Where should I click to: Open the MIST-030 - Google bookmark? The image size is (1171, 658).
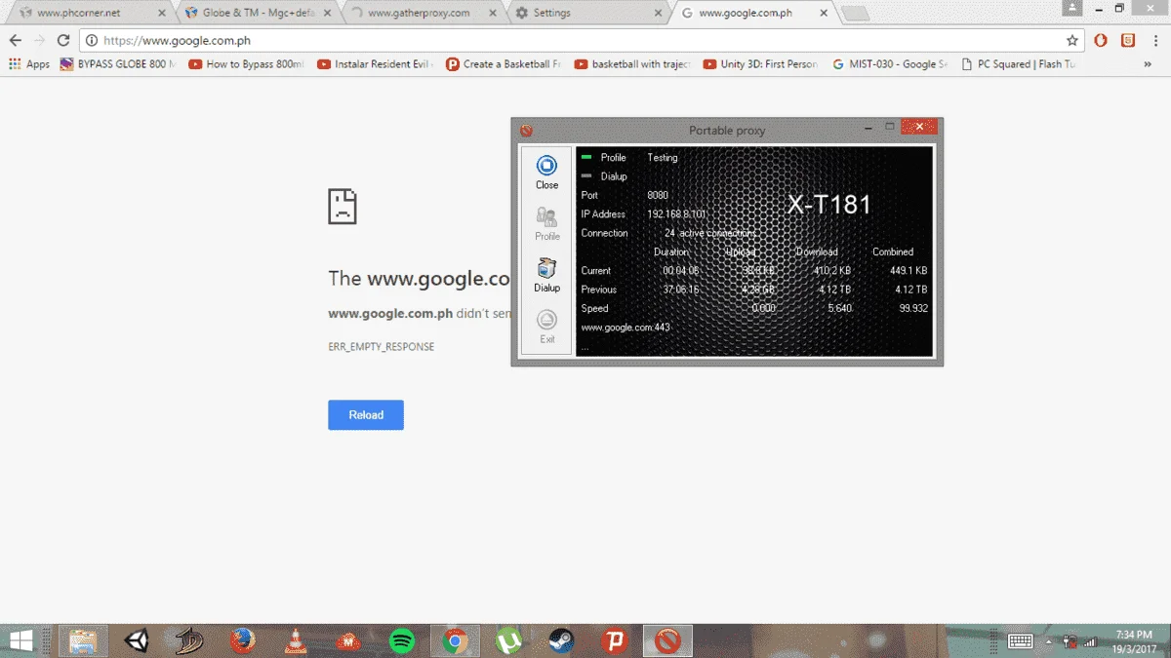890,64
